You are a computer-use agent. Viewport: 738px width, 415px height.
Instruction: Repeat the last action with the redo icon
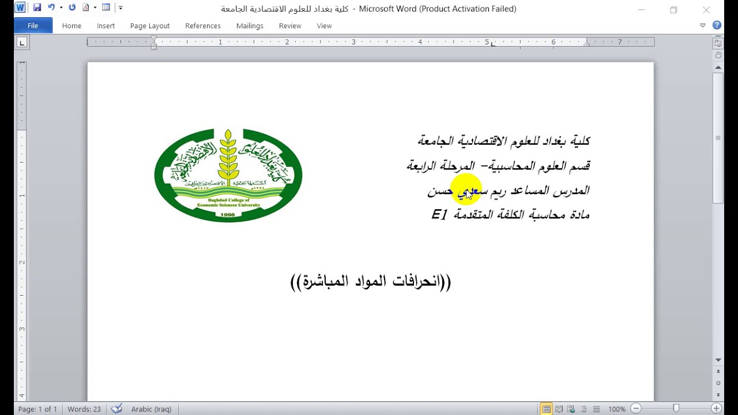click(72, 8)
